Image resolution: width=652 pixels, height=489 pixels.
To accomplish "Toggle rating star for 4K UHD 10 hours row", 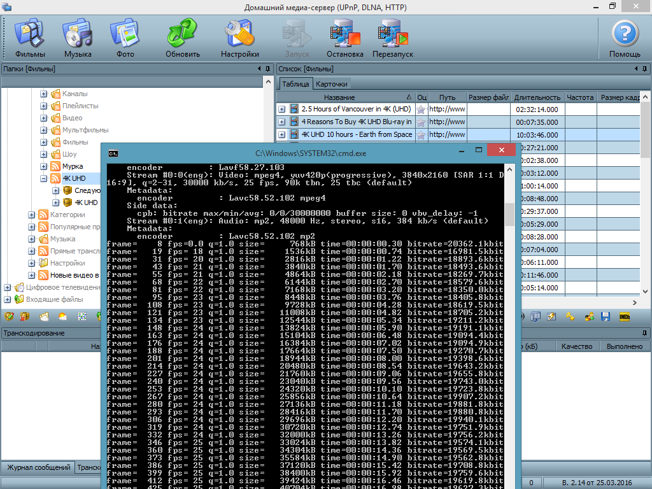I will [x=421, y=135].
